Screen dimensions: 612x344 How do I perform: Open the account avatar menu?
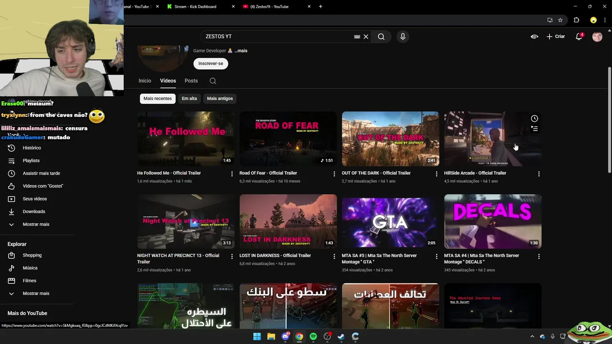[597, 36]
